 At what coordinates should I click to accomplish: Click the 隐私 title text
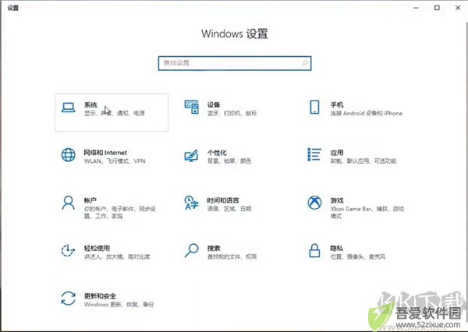click(x=336, y=248)
